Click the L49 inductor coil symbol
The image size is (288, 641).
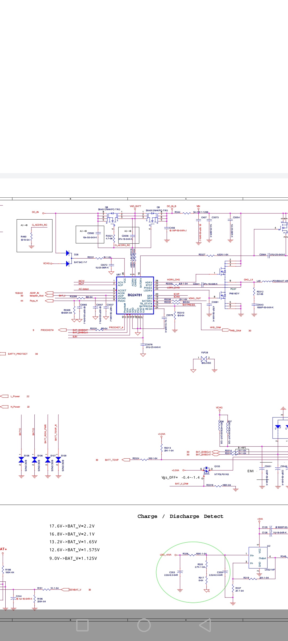click(267, 281)
